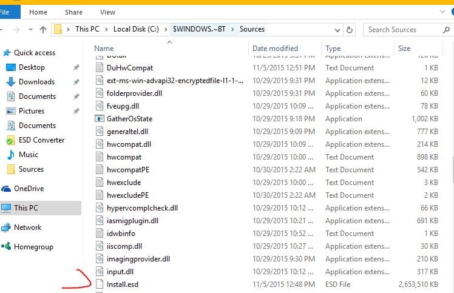Click the pin icon beside Downloads
454x293 pixels.
click(x=76, y=82)
